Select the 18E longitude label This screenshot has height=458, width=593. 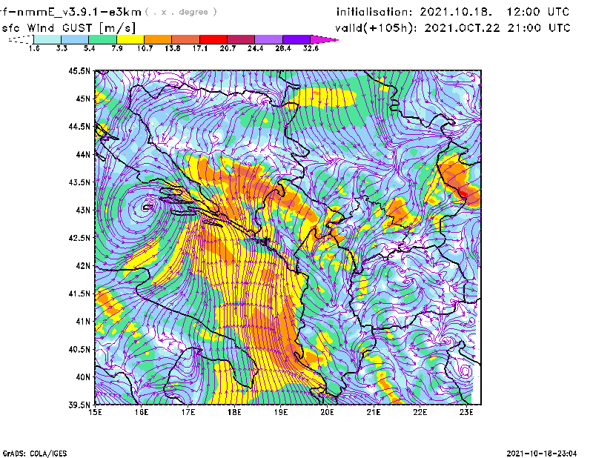point(234,412)
